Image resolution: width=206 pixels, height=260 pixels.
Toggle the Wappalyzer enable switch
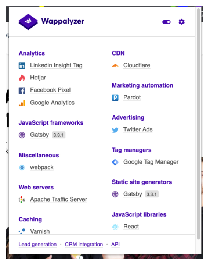click(166, 22)
